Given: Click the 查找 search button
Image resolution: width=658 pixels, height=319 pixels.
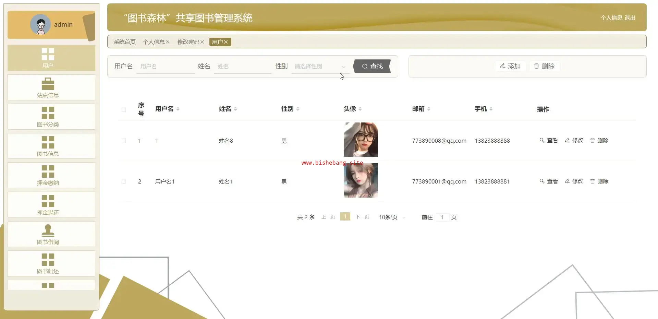Looking at the screenshot, I should (x=372, y=66).
